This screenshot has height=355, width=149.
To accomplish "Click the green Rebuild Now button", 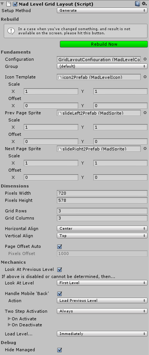I will point(104,44).
